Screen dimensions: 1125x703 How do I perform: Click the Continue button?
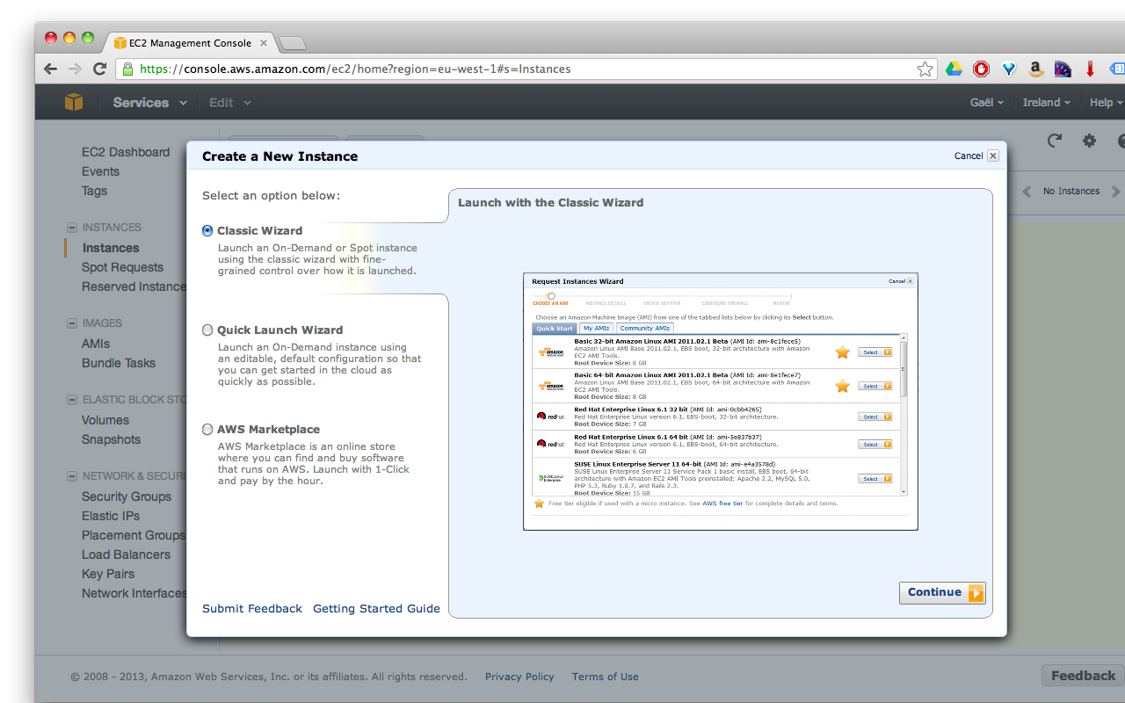point(940,592)
